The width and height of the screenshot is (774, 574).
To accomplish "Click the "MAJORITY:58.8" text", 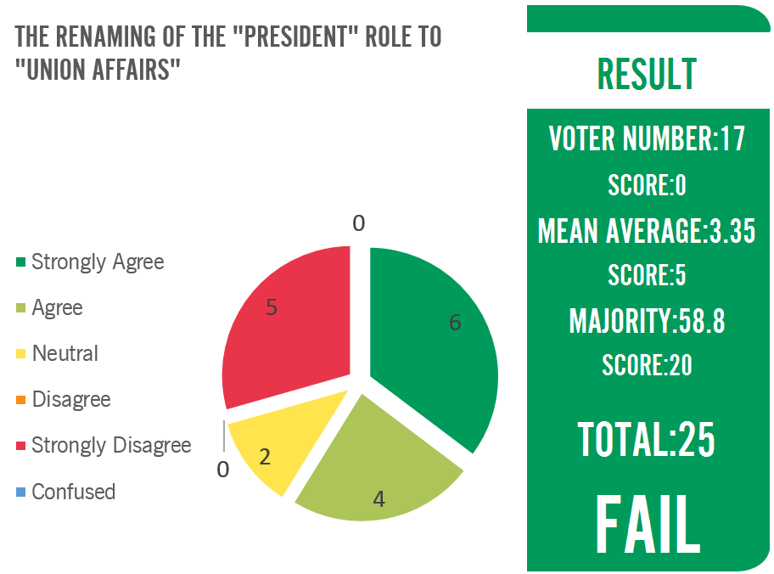I will coord(647,322).
